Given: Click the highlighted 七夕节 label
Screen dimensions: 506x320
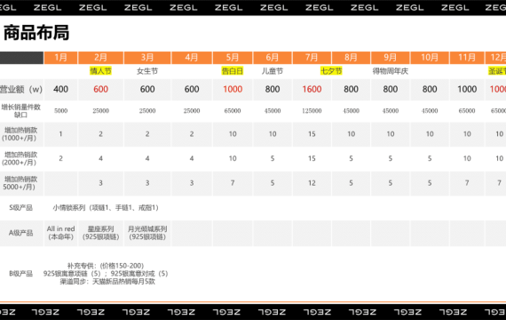Looking at the screenshot, I should point(331,71).
